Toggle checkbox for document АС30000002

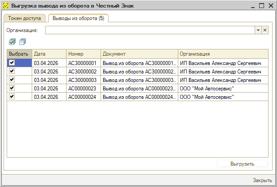click(12, 71)
